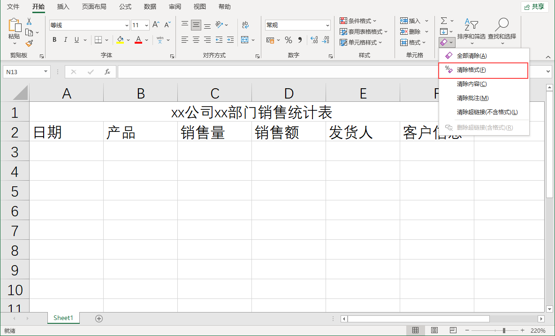Click 格式 cells button
555x336 pixels.
coord(413,43)
